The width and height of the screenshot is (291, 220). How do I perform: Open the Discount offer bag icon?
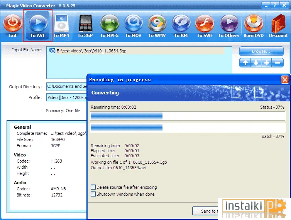tap(278, 24)
